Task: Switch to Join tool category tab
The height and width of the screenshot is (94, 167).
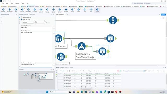Action: tap(37, 6)
